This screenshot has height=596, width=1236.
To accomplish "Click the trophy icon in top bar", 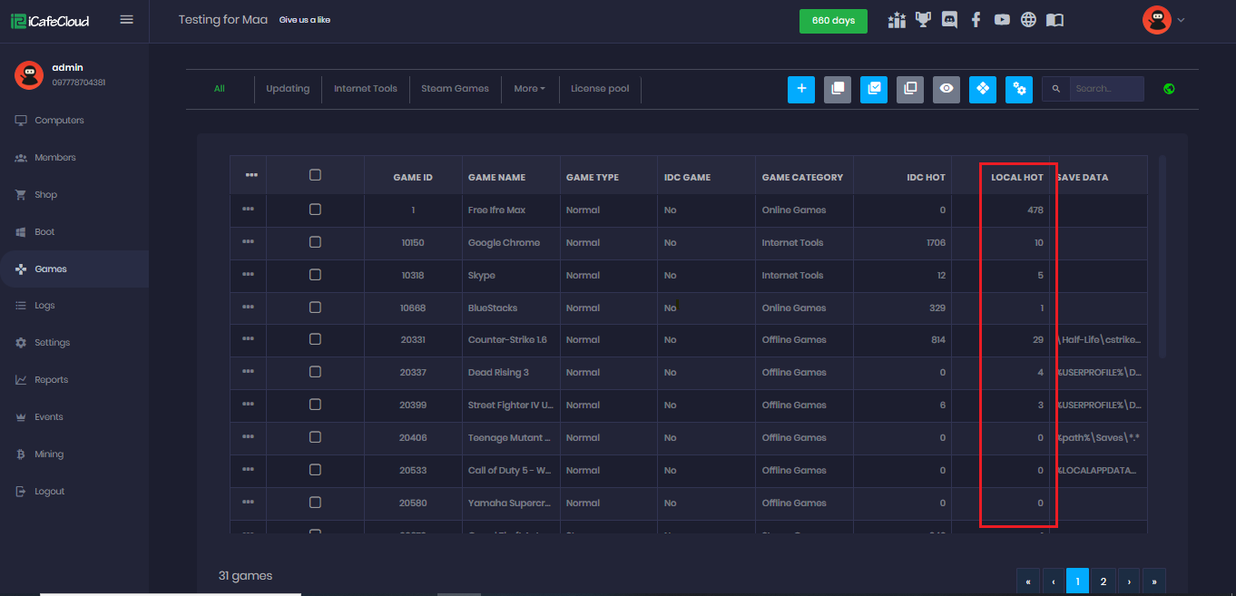I will pyautogui.click(x=923, y=20).
